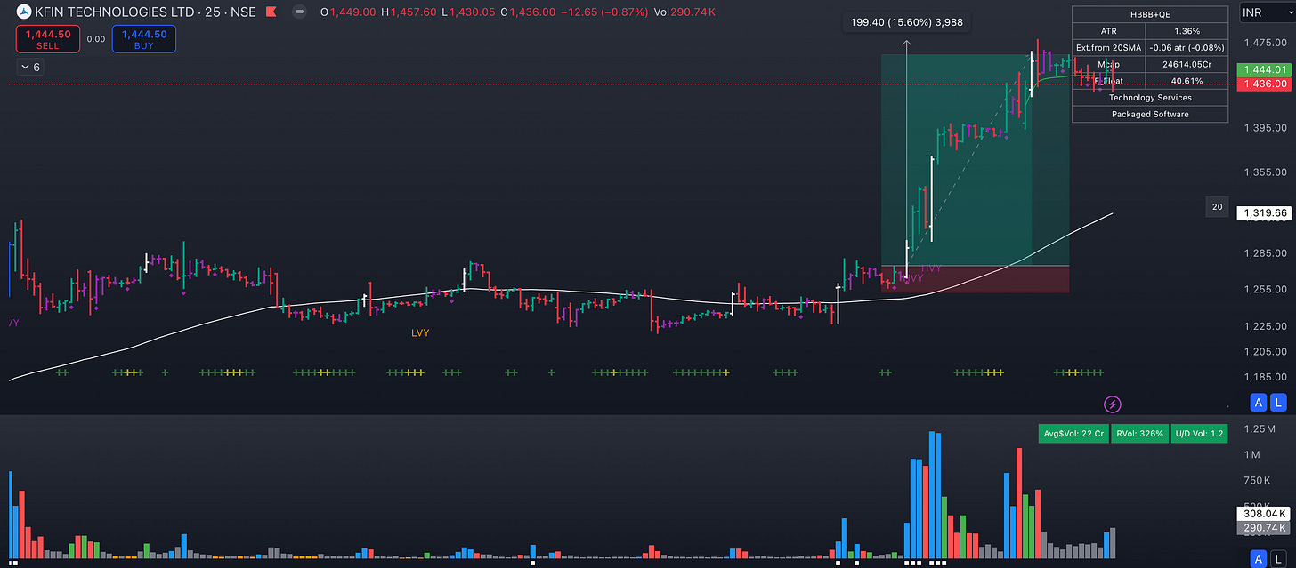1296x568 pixels.
Task: Click the orange LVY label on chart
Action: (420, 332)
